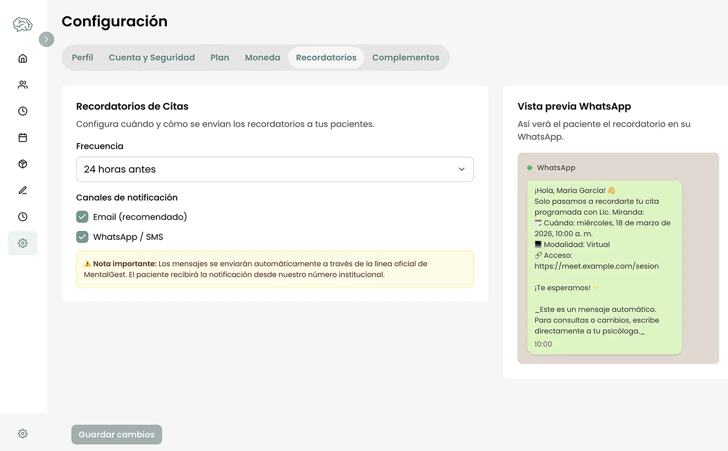
Task: Open the calendar icon in the sidebar
Action: tap(23, 138)
